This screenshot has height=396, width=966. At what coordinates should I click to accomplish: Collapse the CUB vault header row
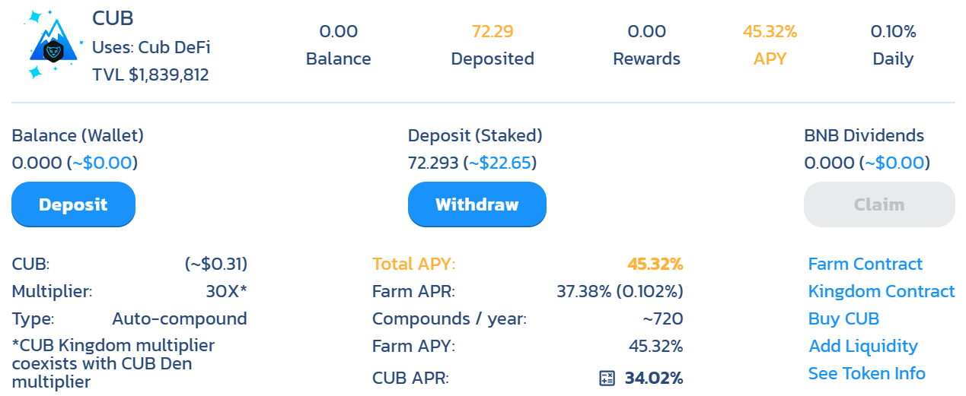click(483, 46)
